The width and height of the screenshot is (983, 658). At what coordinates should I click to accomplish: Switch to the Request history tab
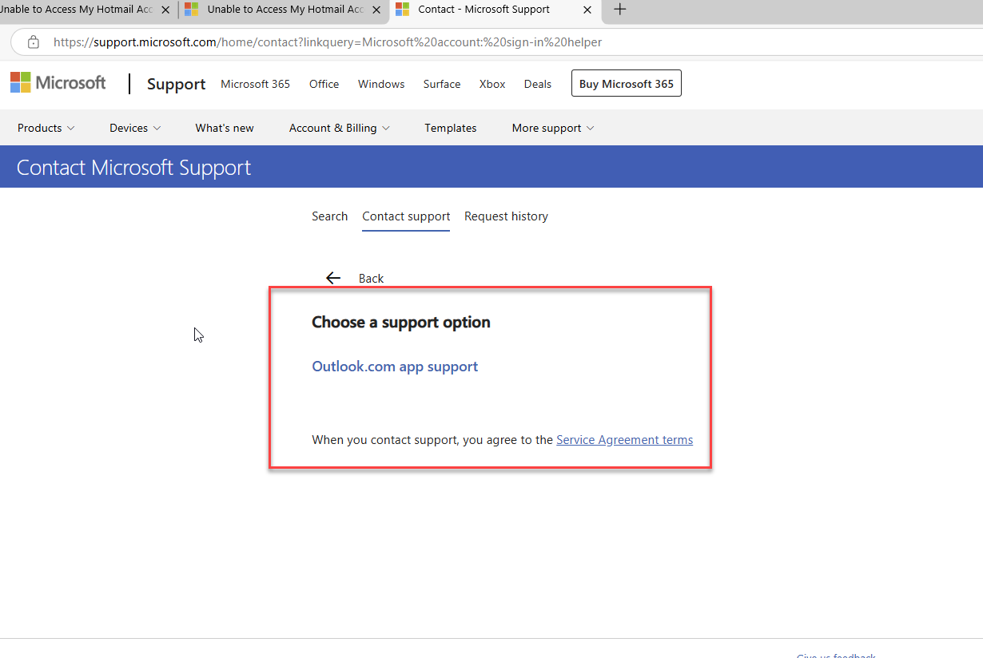click(x=506, y=216)
